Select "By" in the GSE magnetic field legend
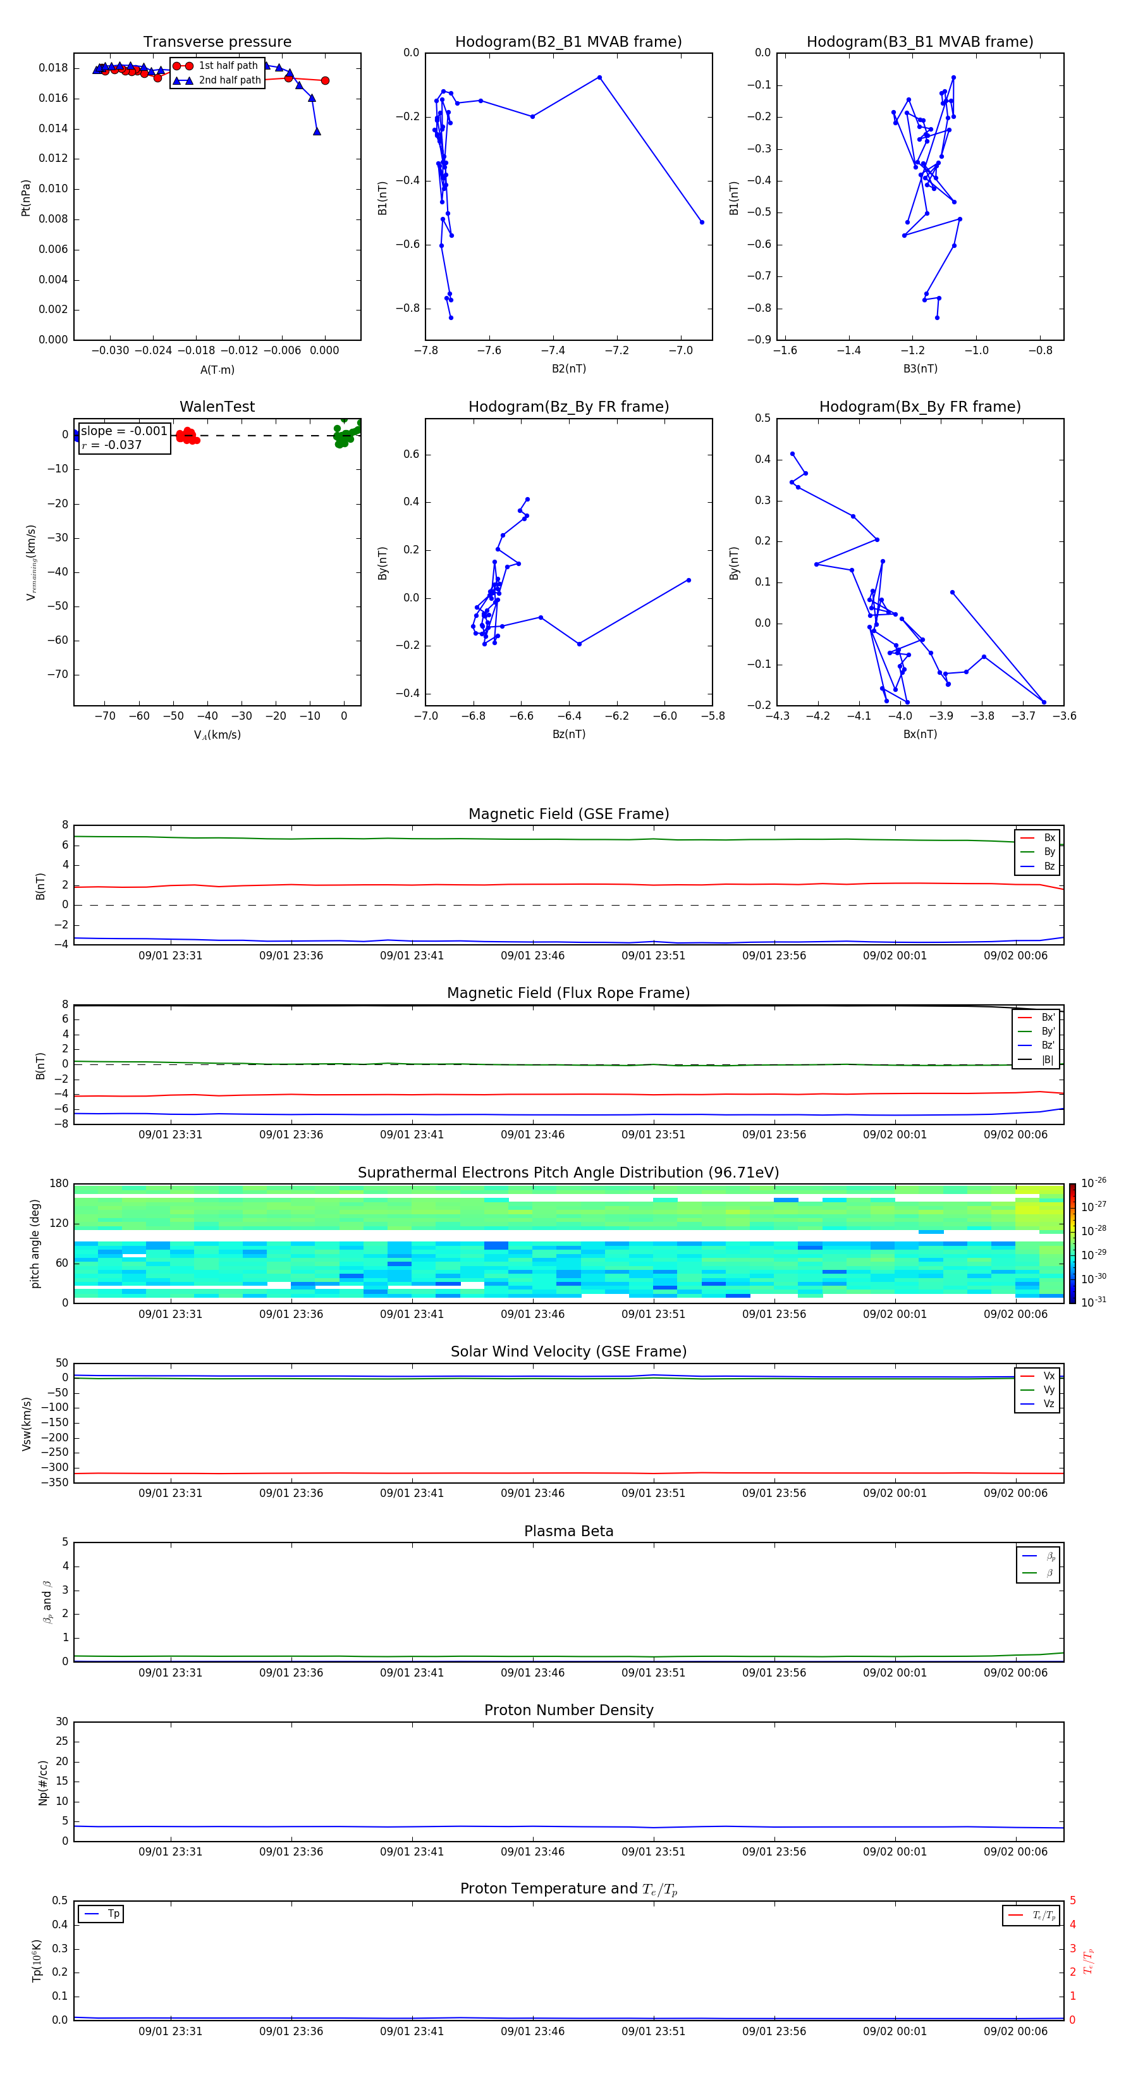 click(1038, 851)
